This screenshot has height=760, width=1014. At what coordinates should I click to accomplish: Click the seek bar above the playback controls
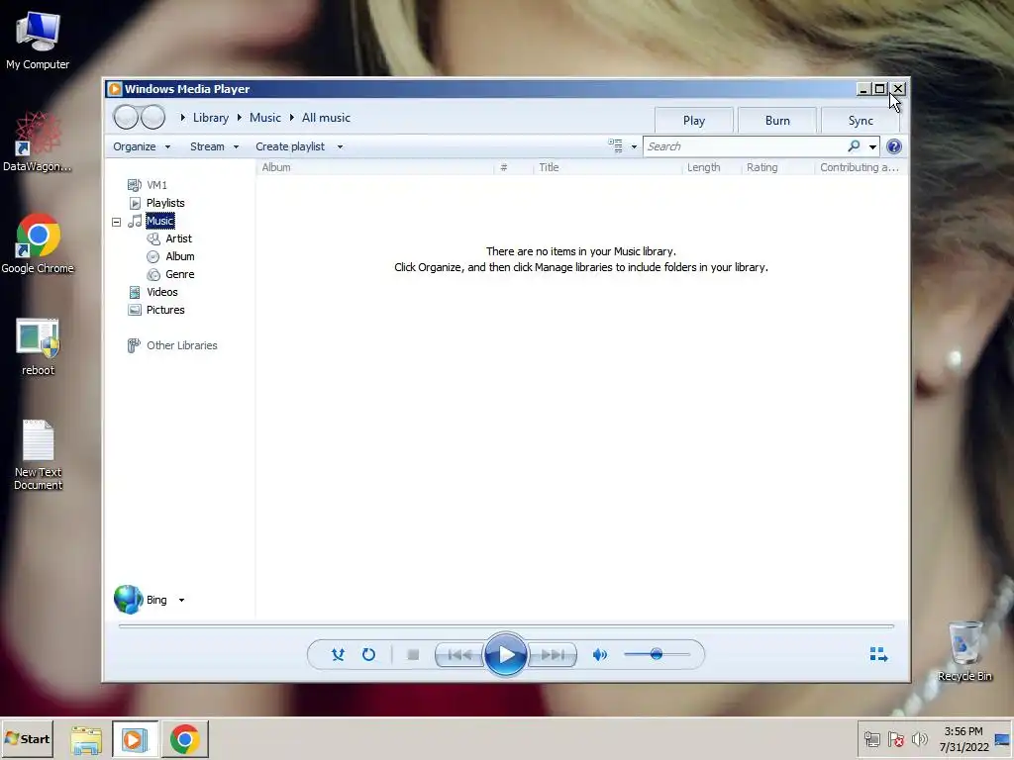pyautogui.click(x=506, y=625)
